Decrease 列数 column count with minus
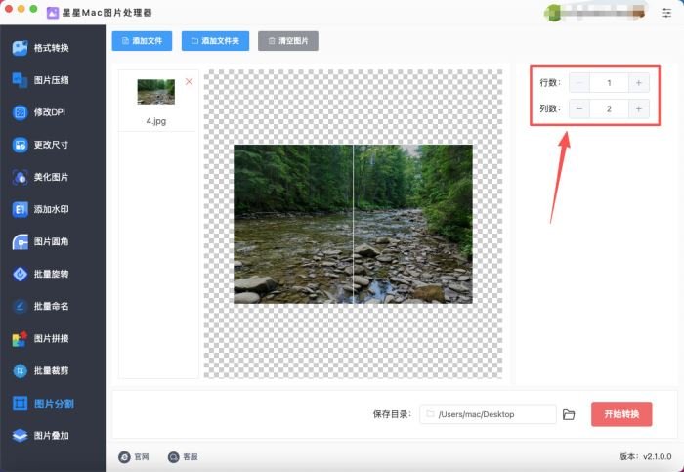The width and height of the screenshot is (684, 472). (x=579, y=109)
